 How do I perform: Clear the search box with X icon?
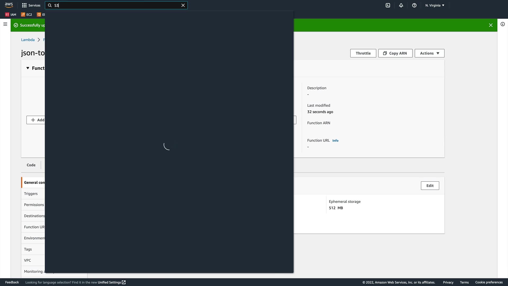pyautogui.click(x=183, y=5)
